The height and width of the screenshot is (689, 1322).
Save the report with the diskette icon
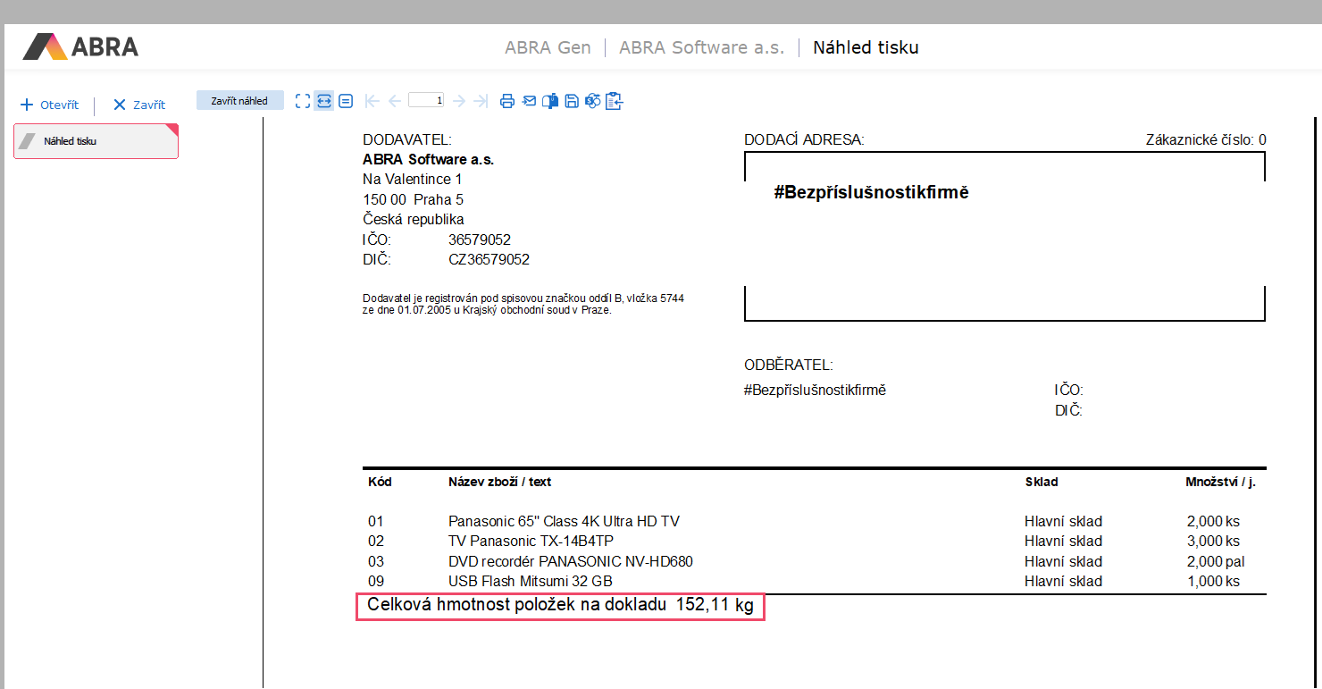(572, 101)
